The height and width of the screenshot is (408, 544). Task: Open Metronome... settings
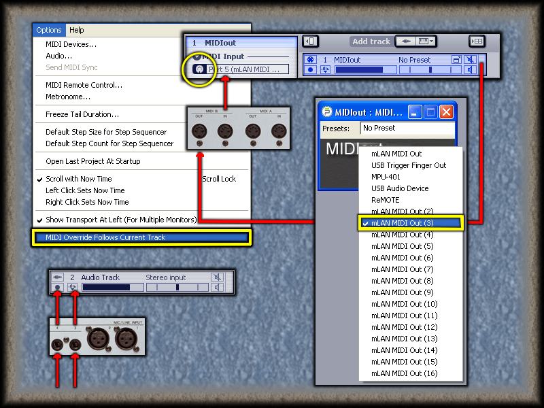(68, 97)
